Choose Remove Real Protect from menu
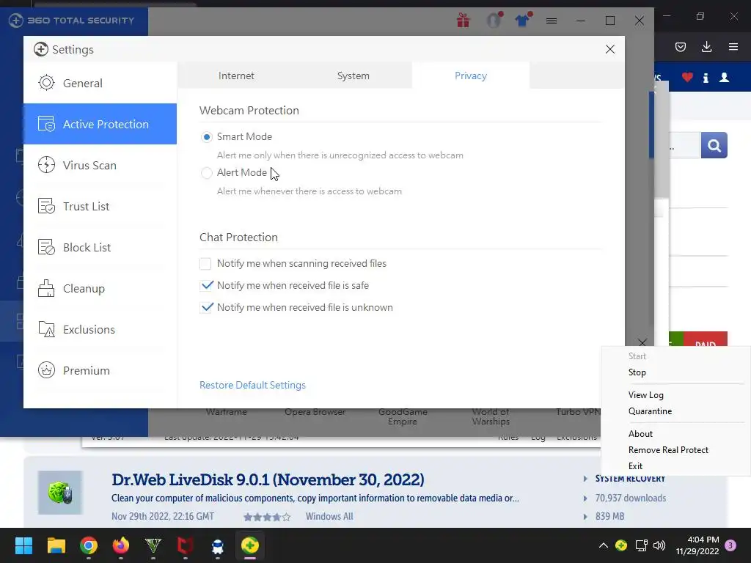 [x=668, y=450]
